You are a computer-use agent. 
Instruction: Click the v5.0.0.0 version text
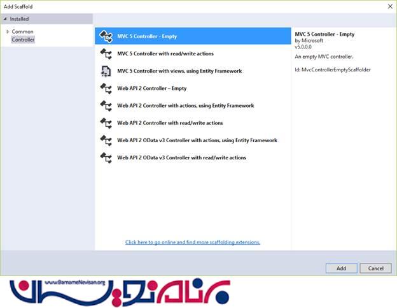coord(303,47)
